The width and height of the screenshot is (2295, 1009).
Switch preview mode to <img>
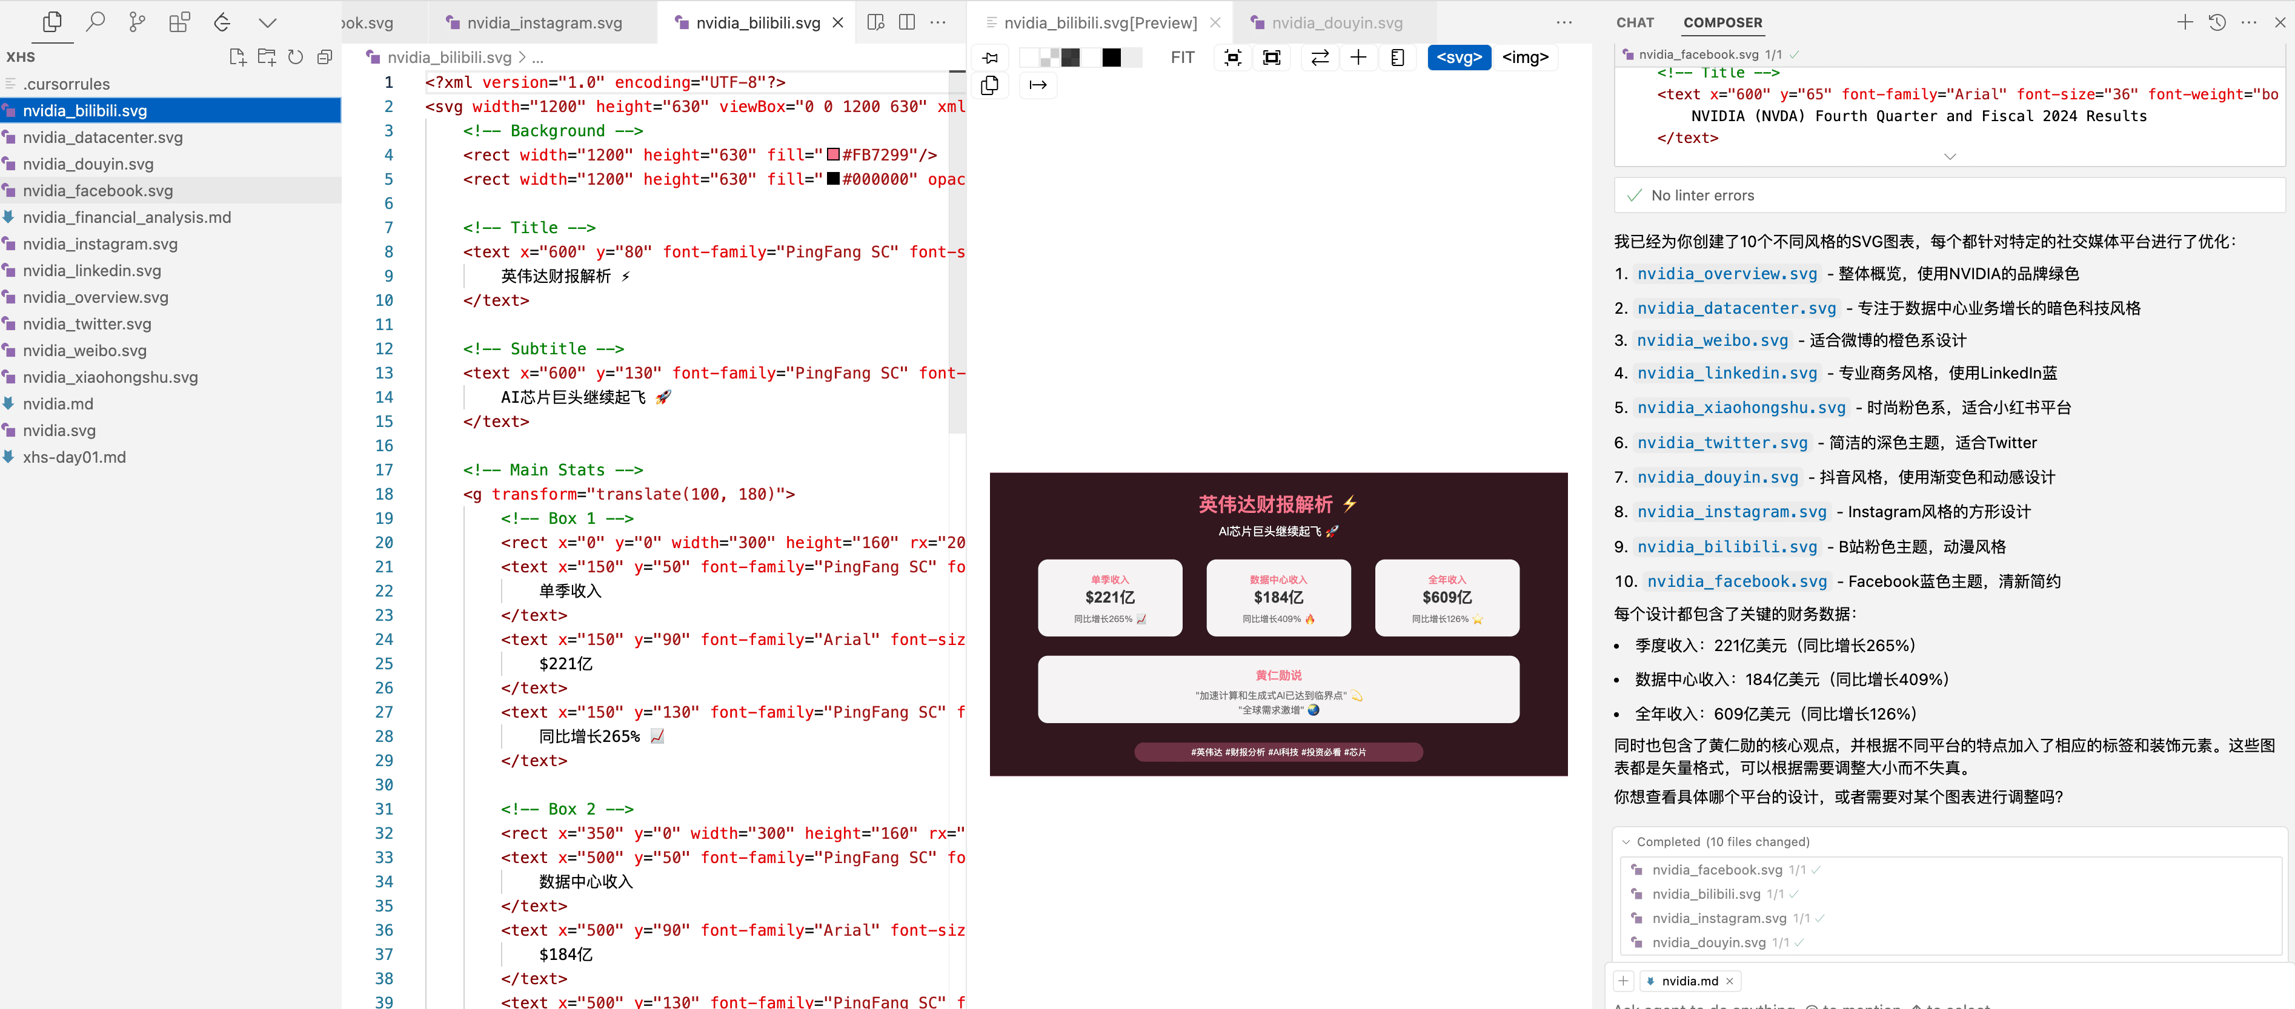click(x=1525, y=58)
